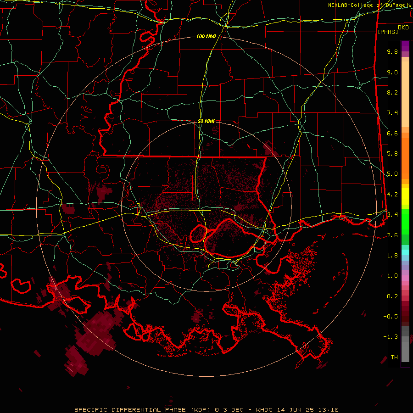Image resolution: width=413 pixels, height=413 pixels.
Task: Click the 13:10 timestamp text
Action: click(x=329, y=410)
